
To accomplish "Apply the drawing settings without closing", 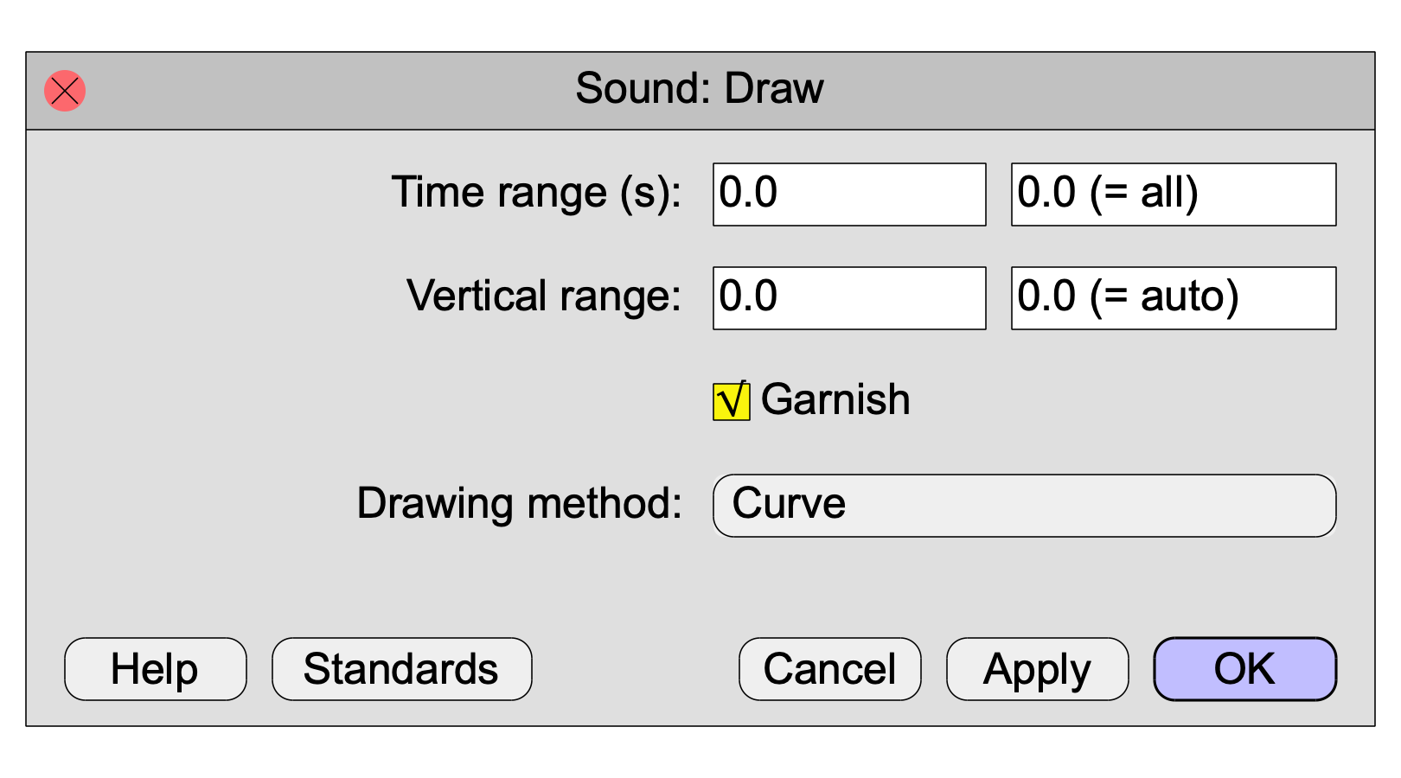I will (1038, 669).
